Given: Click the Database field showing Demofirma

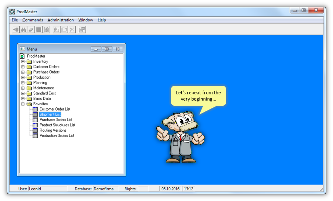Looking at the screenshot, I should [x=106, y=189].
